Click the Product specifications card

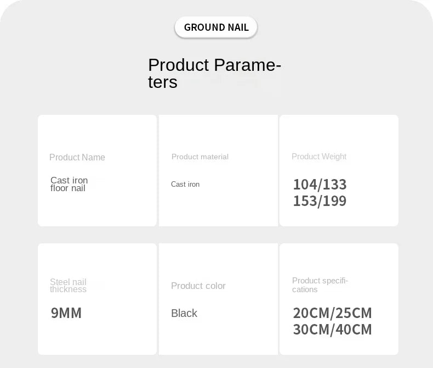coord(339,299)
